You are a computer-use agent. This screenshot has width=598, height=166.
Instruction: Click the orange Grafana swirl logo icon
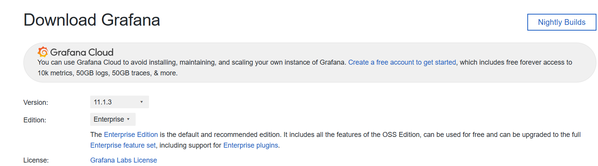pos(43,52)
